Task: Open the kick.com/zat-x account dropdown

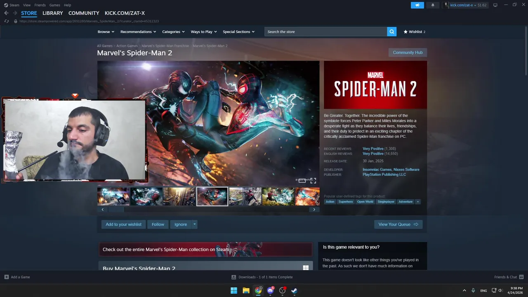Action: coord(465,5)
